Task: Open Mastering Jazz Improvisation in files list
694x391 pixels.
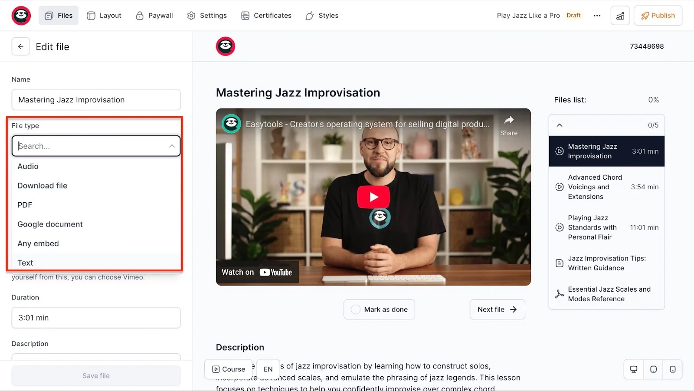Action: pos(607,151)
